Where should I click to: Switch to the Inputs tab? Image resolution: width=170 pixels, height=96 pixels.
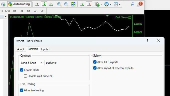point(44,49)
